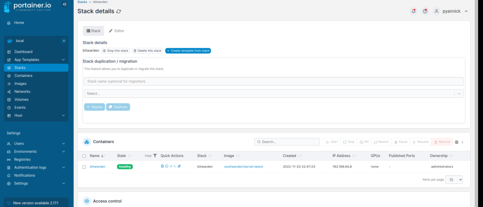Open the Dashboard page
The image size is (483, 207).
point(23,52)
